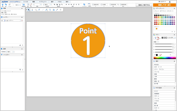Toggle the Preset checkbox
The image size is (177, 111).
[161, 11]
